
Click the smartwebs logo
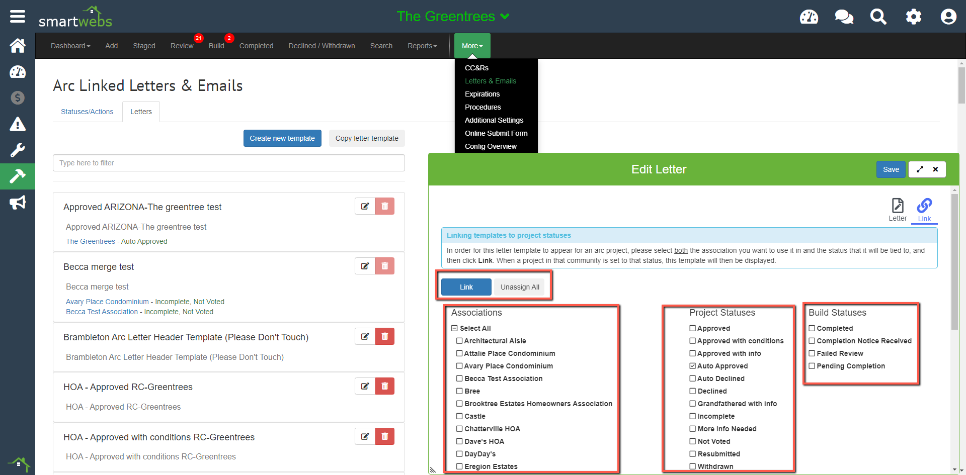pyautogui.click(x=75, y=18)
